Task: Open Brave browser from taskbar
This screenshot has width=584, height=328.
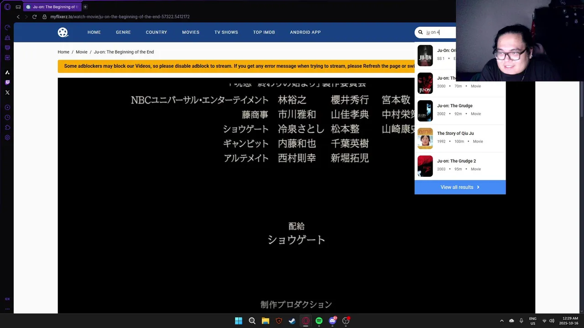Action: (x=279, y=321)
